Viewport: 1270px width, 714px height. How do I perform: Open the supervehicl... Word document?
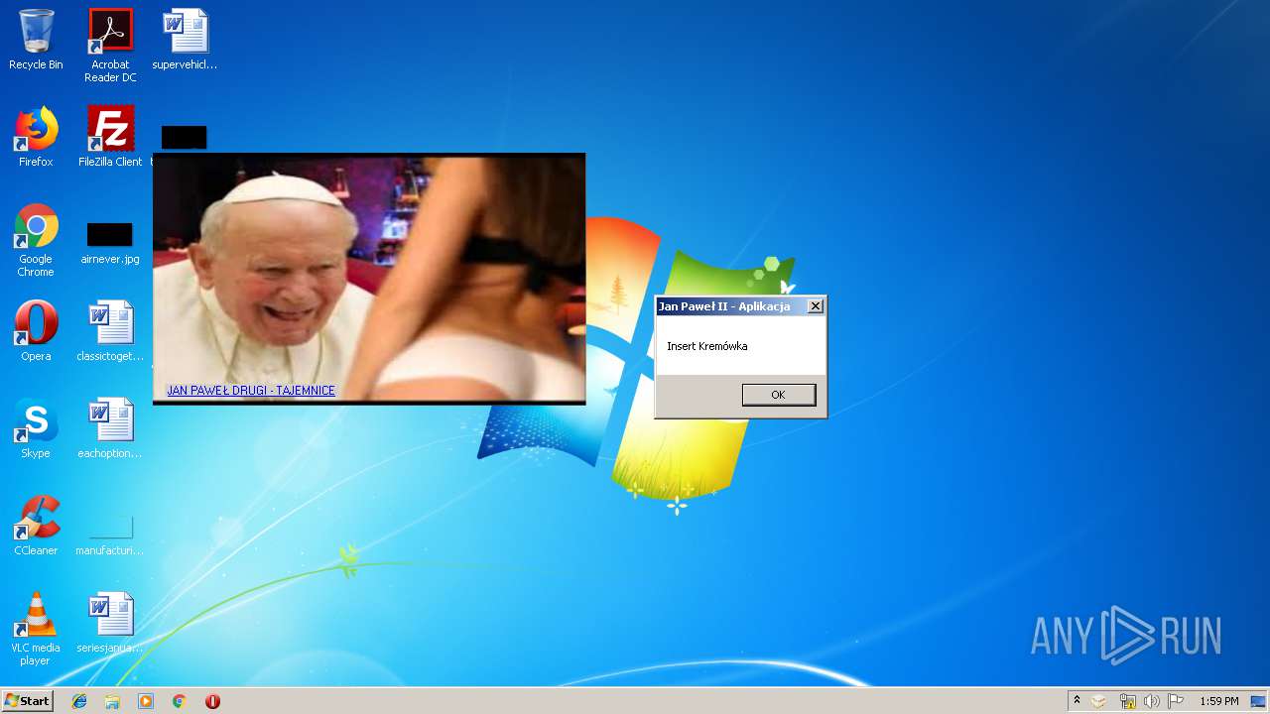(x=185, y=40)
